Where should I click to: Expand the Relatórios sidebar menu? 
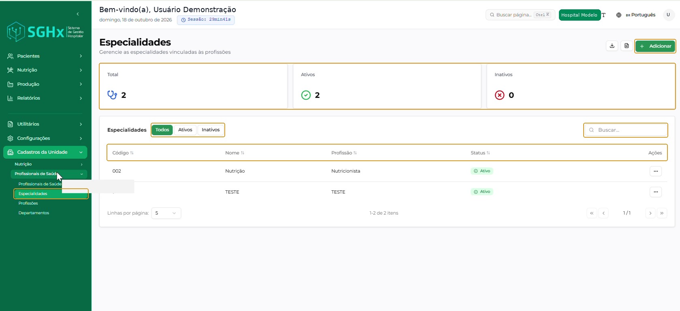[45, 98]
